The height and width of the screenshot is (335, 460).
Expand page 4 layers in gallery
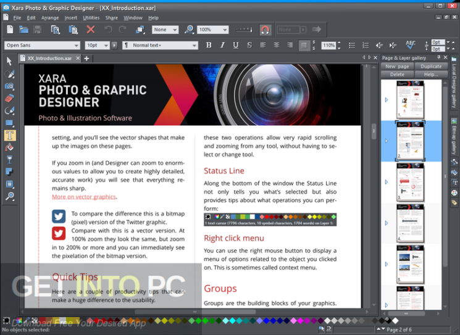[387, 223]
